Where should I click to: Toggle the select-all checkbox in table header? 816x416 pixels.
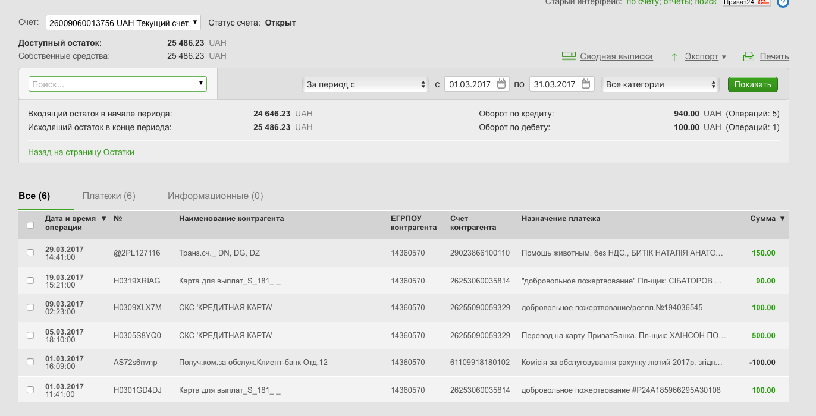30,225
